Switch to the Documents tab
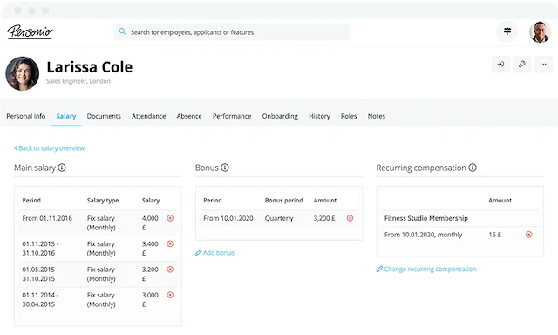 [104, 116]
